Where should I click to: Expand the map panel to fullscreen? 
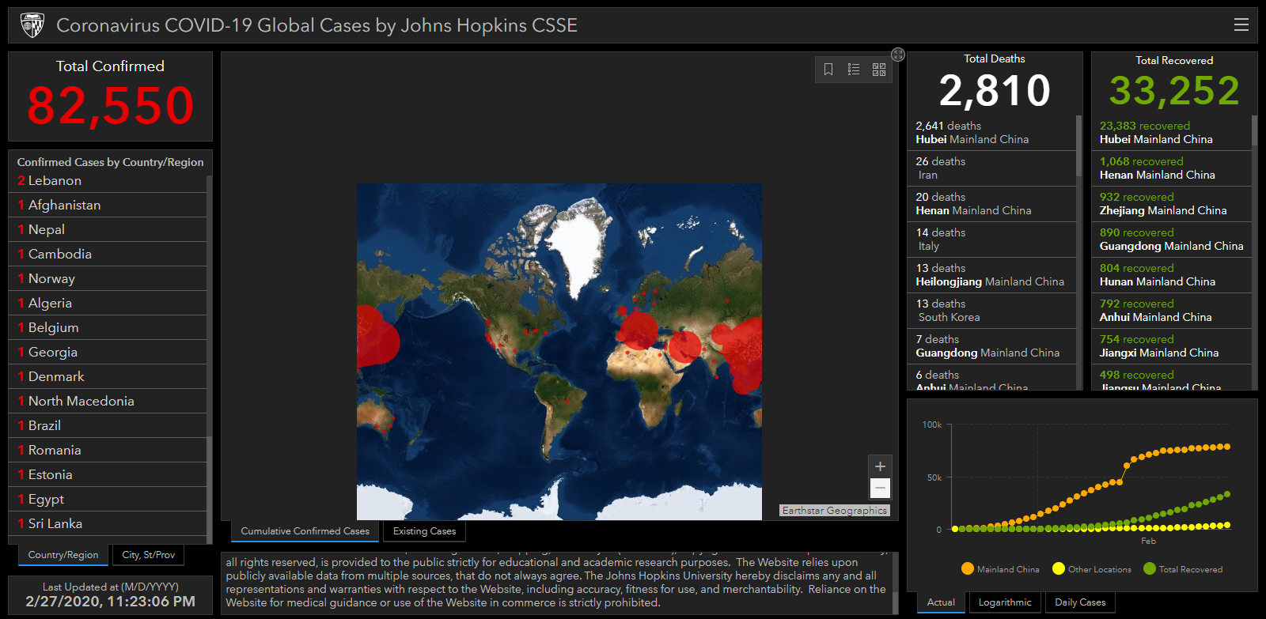(x=898, y=55)
